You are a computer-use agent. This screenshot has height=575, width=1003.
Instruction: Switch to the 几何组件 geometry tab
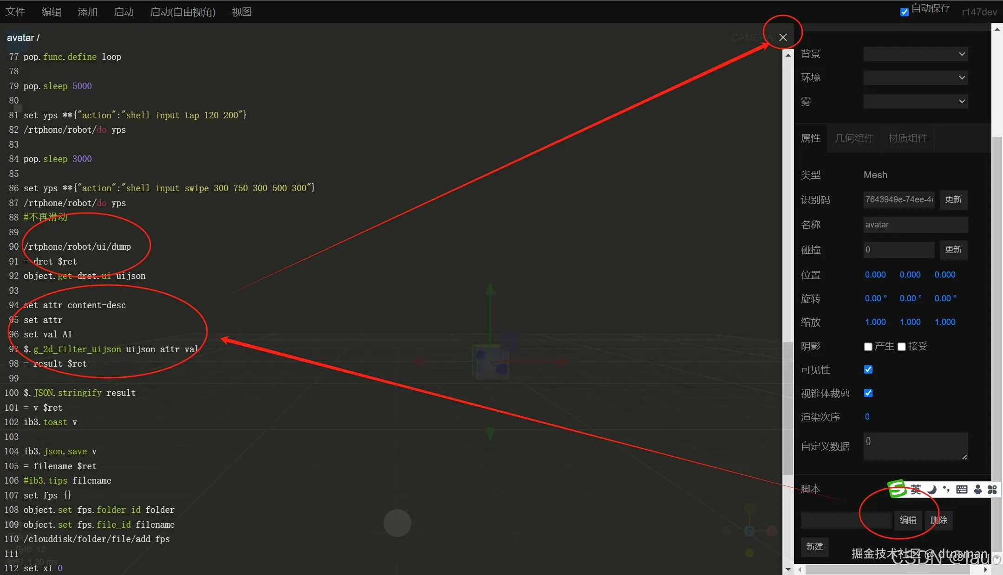pyautogui.click(x=854, y=138)
